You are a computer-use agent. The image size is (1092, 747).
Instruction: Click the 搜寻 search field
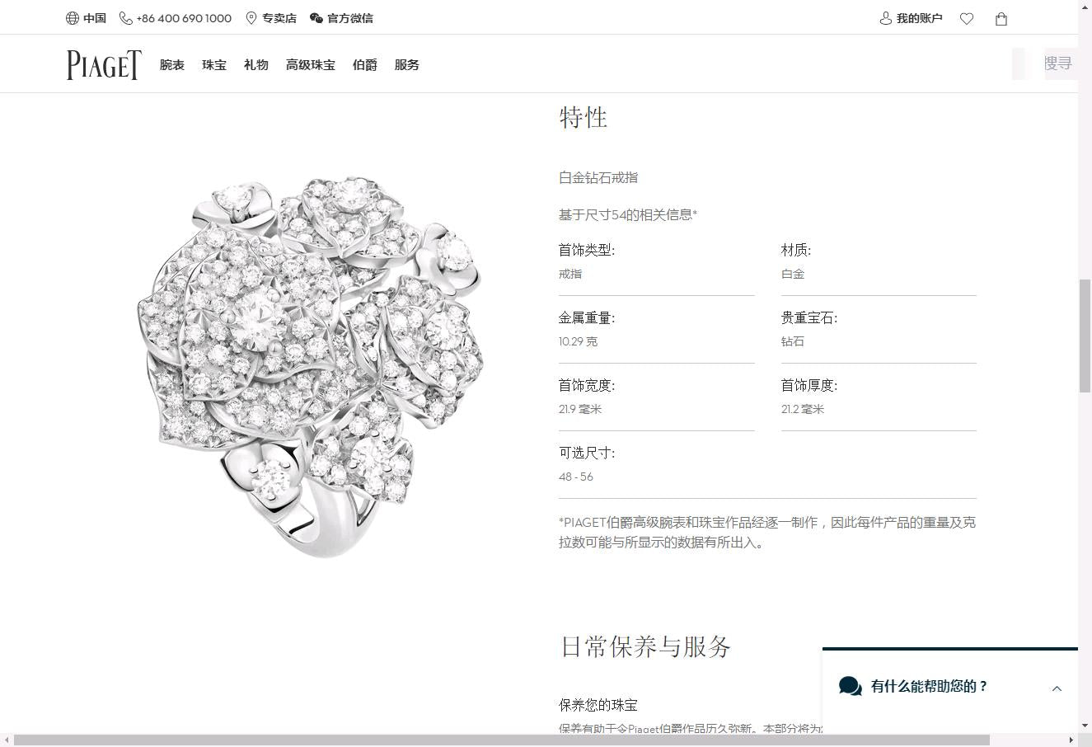(x=1057, y=63)
